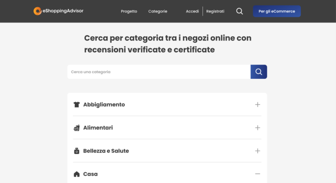Focus the Cerca una categoria search field
The width and height of the screenshot is (336, 183).
[x=159, y=72]
